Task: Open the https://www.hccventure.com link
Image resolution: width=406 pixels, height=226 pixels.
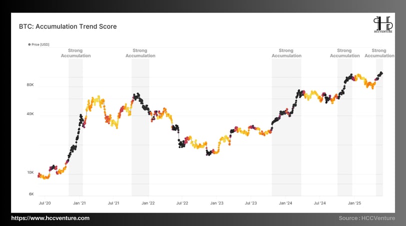Action: pyautogui.click(x=50, y=218)
